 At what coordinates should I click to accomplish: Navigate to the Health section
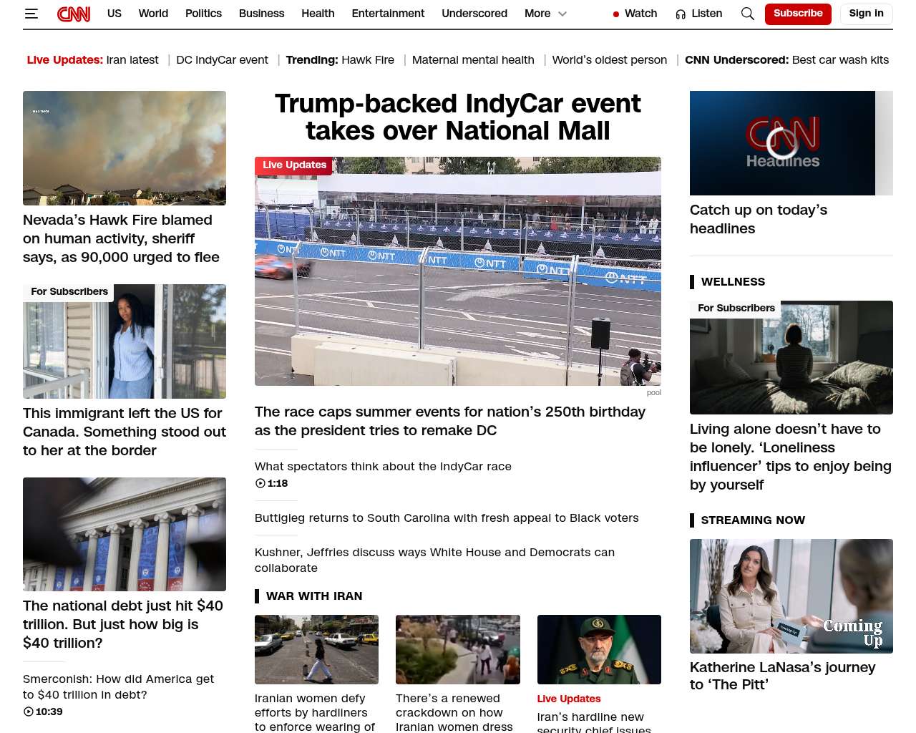(x=318, y=14)
